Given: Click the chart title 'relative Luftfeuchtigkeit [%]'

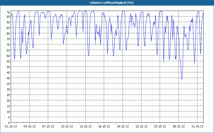Looking at the screenshot, I should click(112, 3).
